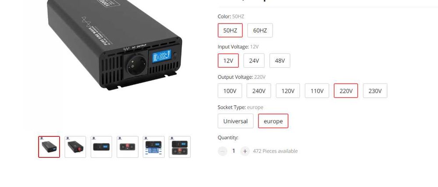Choose 24V input voltage
The width and height of the screenshot is (438, 187).
click(x=254, y=60)
